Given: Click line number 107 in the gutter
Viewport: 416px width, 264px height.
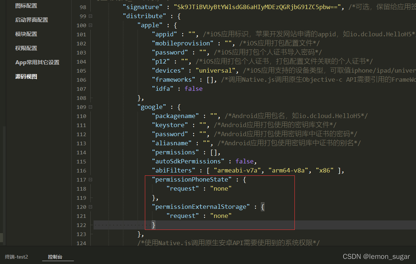Looking at the screenshot, I should [81, 89].
